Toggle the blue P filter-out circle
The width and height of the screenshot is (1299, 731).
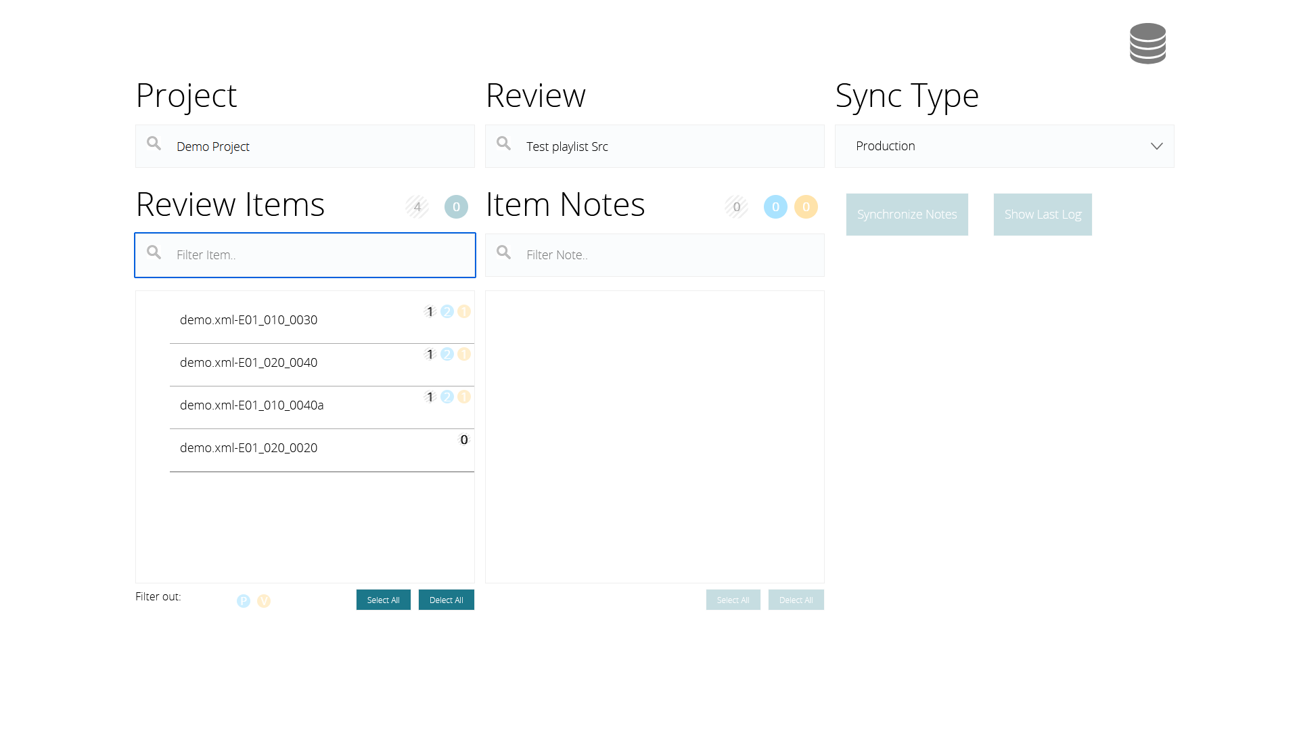pyautogui.click(x=244, y=601)
